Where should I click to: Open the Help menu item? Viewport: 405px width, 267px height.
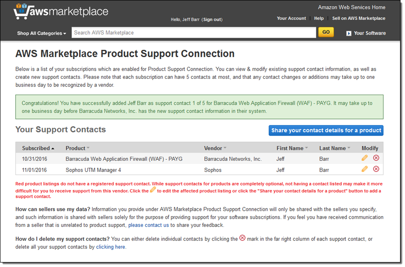[319, 18]
